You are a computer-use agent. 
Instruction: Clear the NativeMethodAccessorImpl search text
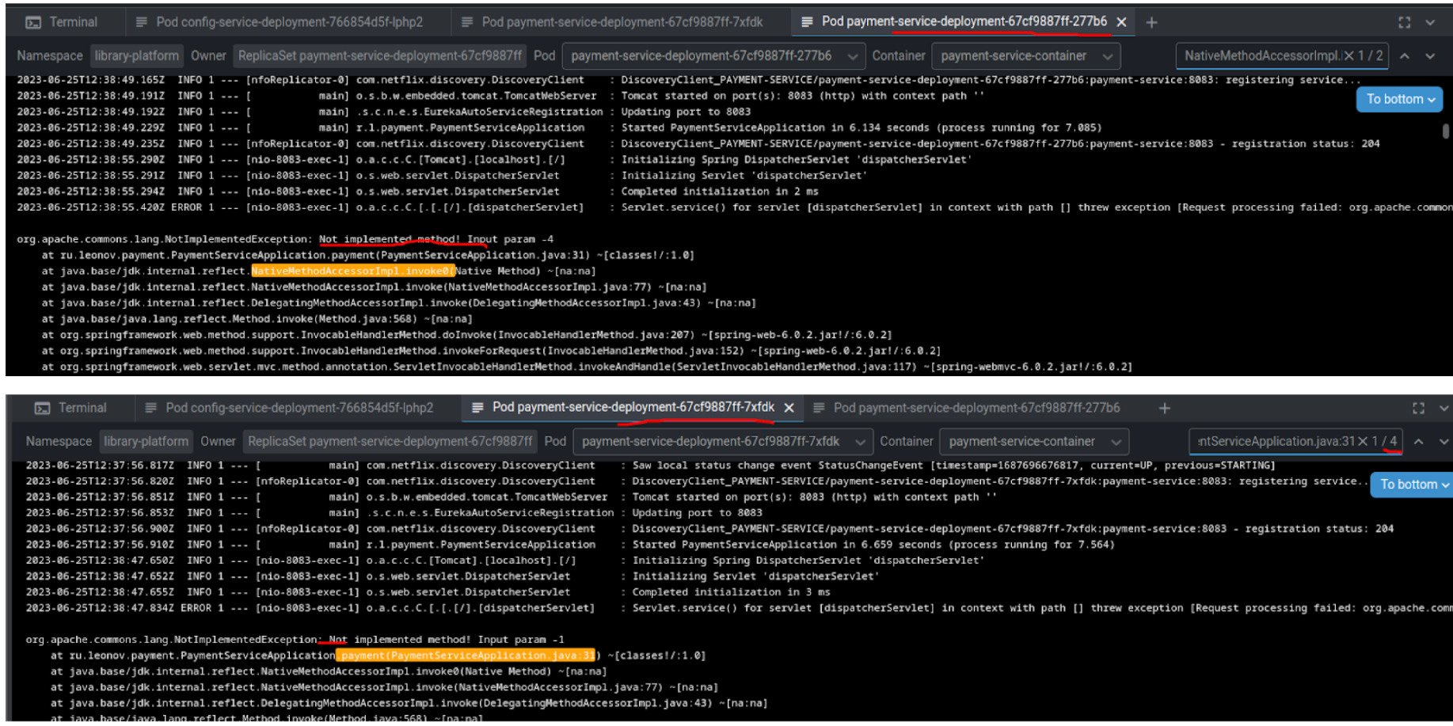coord(1348,56)
